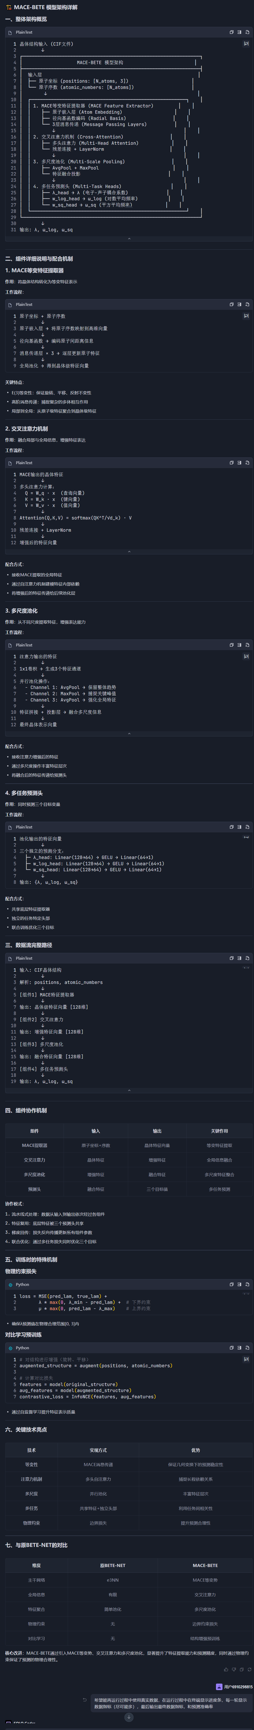
Task: Copy the 数据流完整路径 code block
Action: 232,958
